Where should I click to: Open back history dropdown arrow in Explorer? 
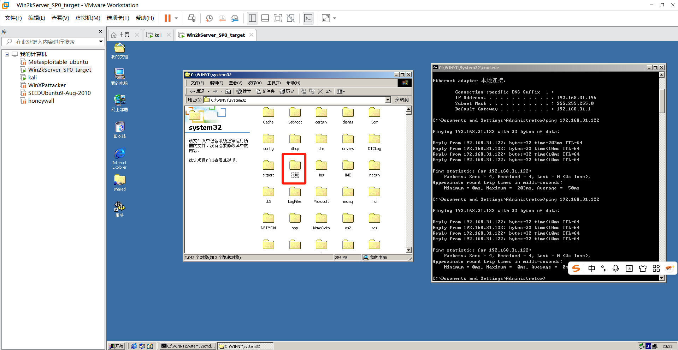click(208, 91)
